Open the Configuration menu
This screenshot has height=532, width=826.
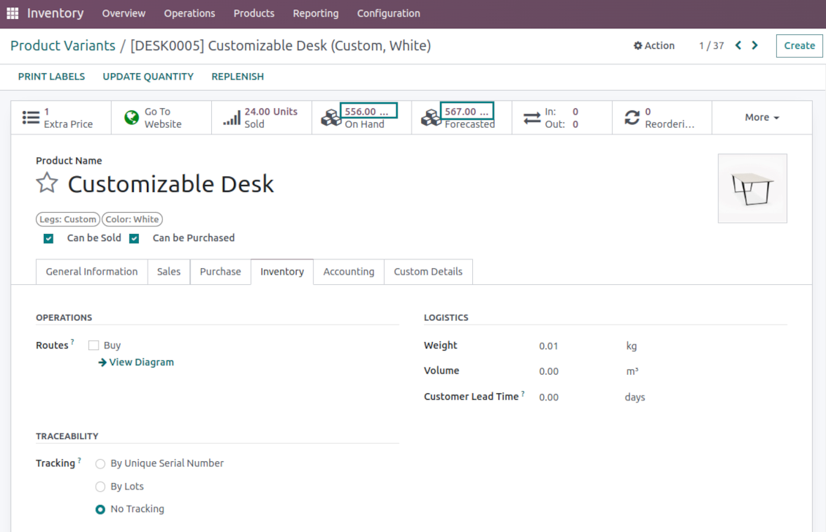pyautogui.click(x=388, y=14)
